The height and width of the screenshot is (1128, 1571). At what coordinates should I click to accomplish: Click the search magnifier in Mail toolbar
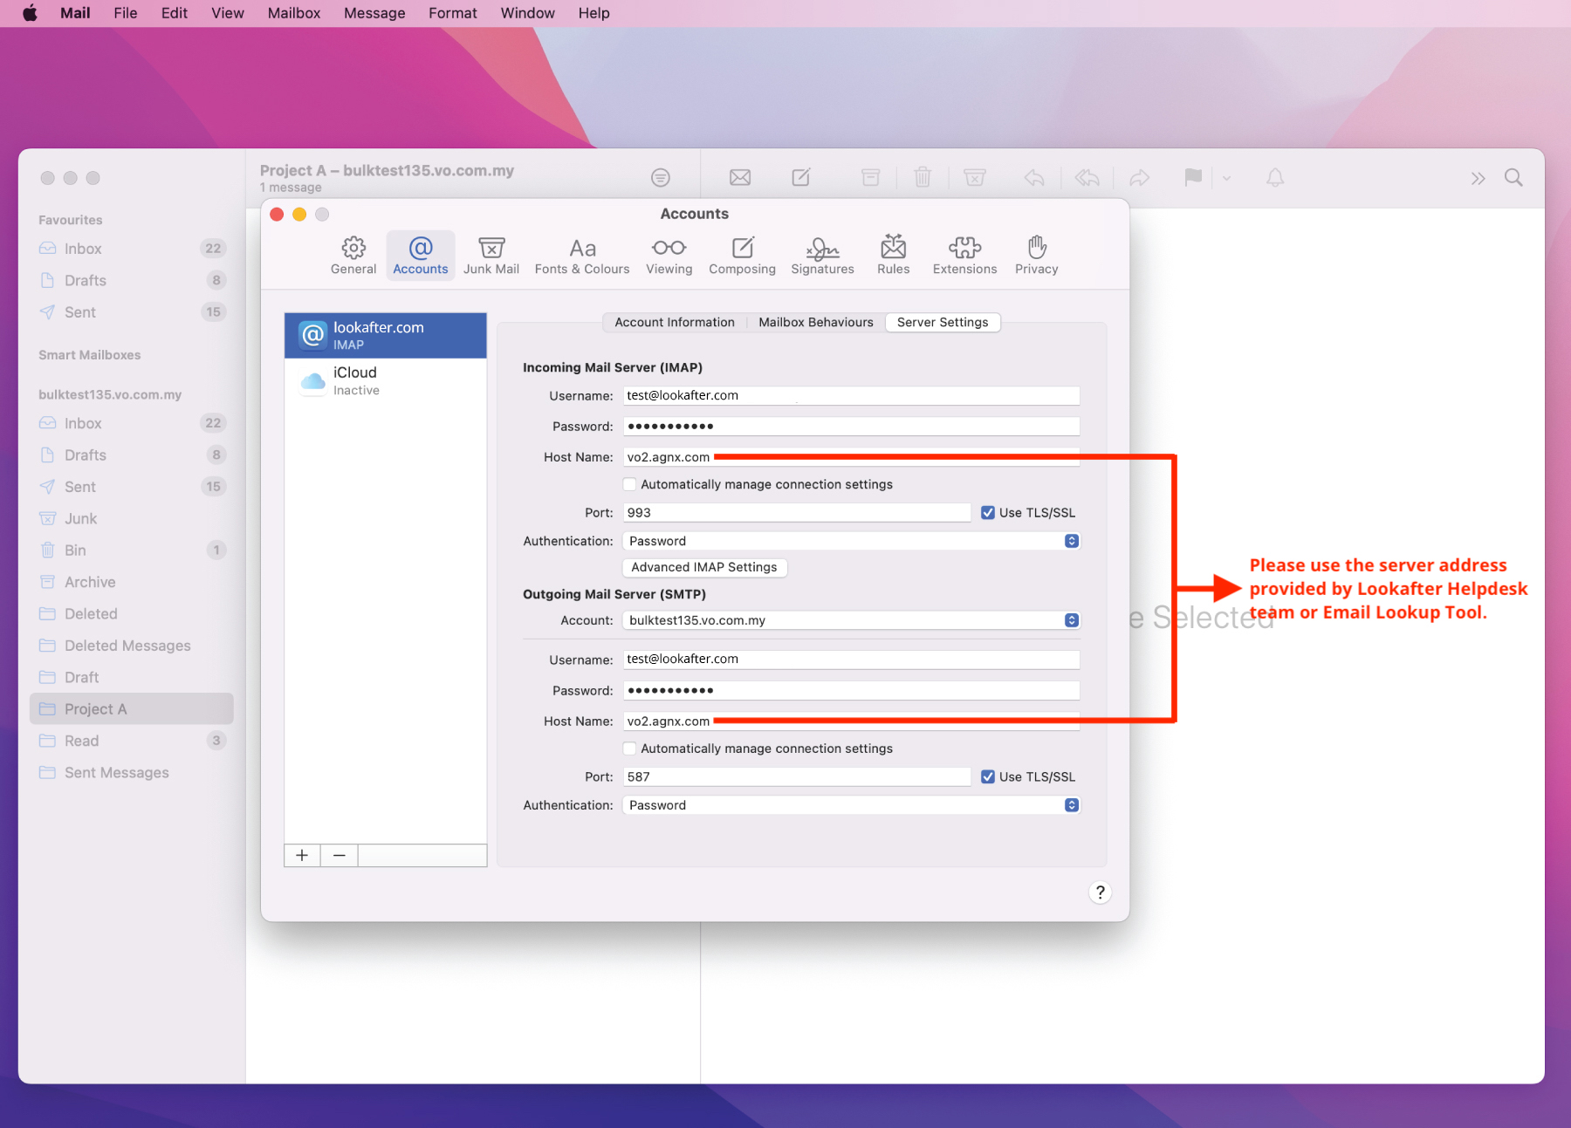click(x=1513, y=178)
